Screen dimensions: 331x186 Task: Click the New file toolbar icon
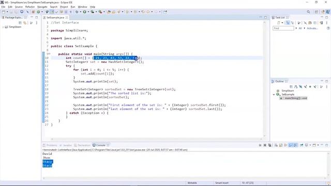4,12
